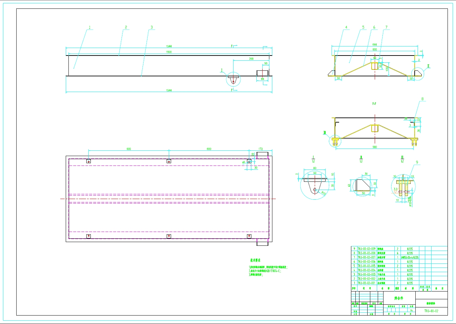
Task: Select the 技术要求 heading
Action: click(255, 260)
